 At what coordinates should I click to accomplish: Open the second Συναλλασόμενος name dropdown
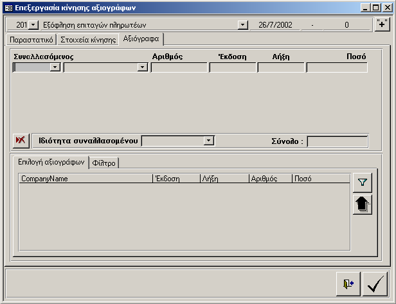pyautogui.click(x=143, y=67)
